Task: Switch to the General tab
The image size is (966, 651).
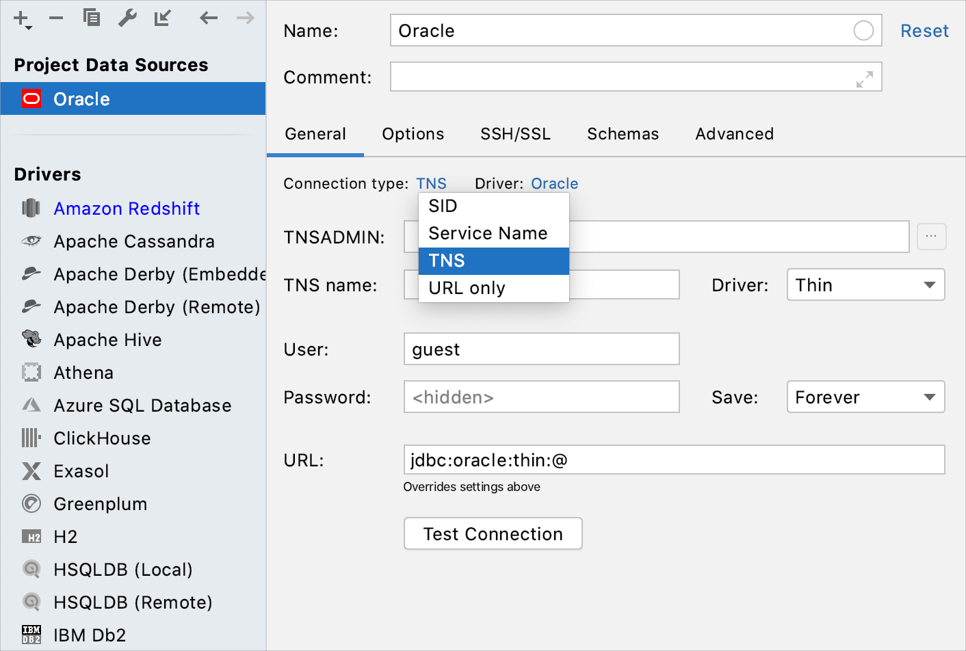Action: [x=315, y=134]
